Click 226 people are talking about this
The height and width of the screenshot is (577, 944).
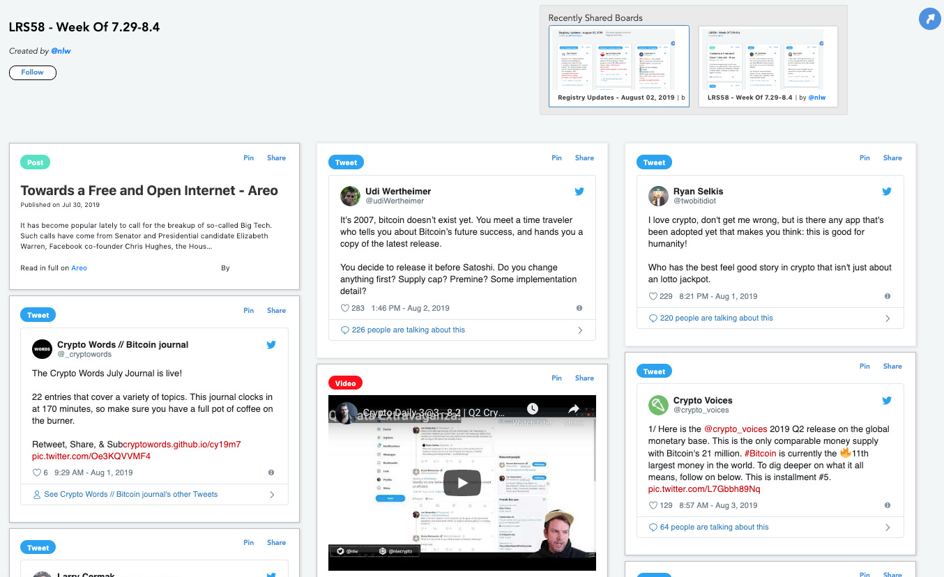coord(409,330)
